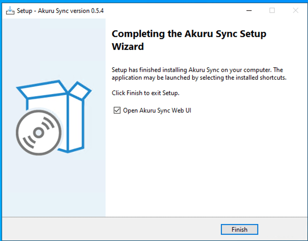Viewport: 308px width, 241px height.
Task: Click the gray disc graphic
Action: pos(39,132)
